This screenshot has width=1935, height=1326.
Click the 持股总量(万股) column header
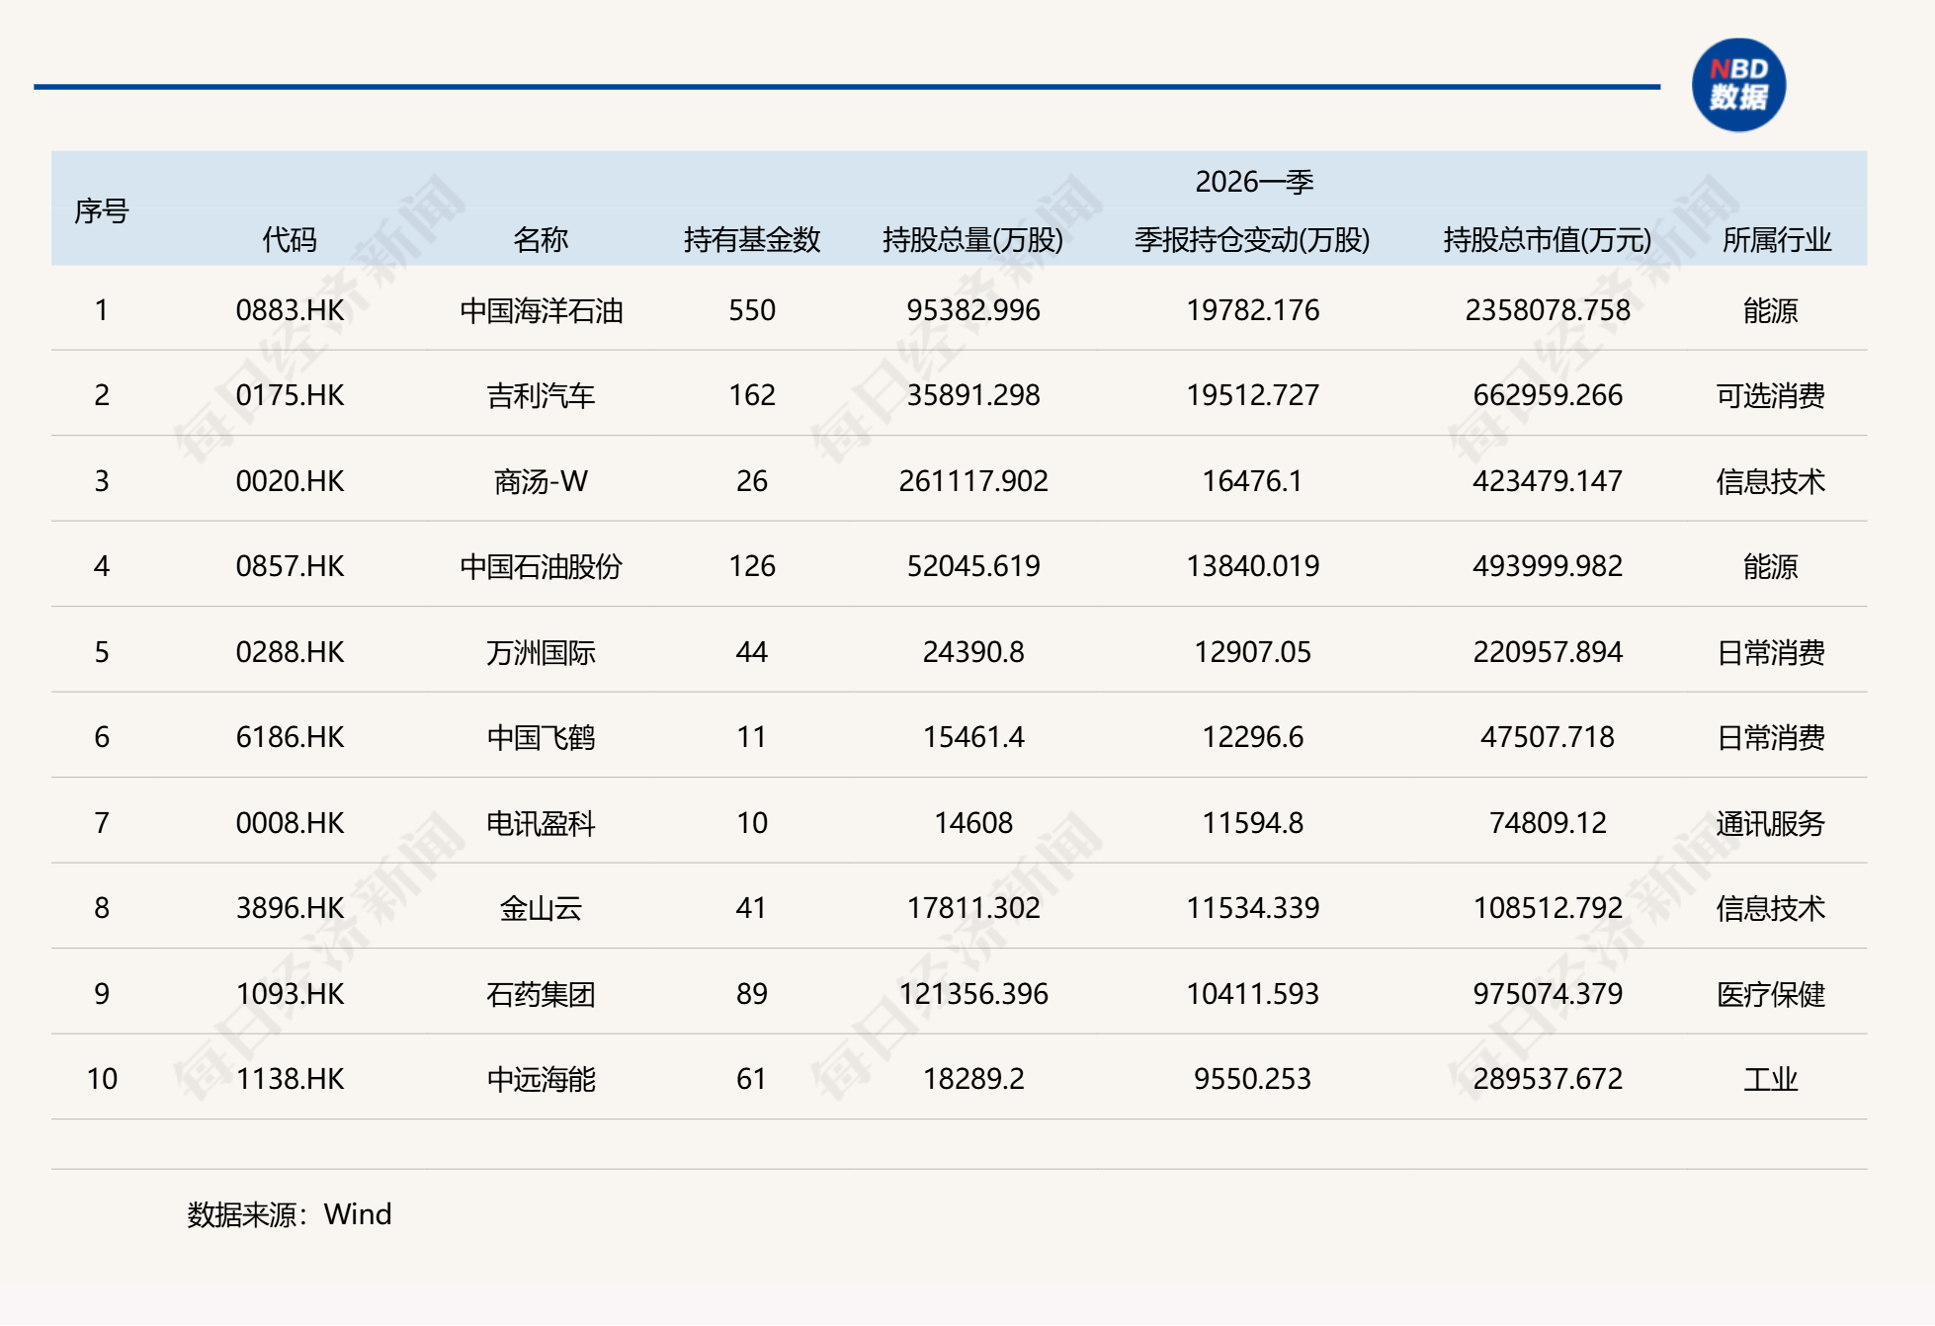(974, 240)
